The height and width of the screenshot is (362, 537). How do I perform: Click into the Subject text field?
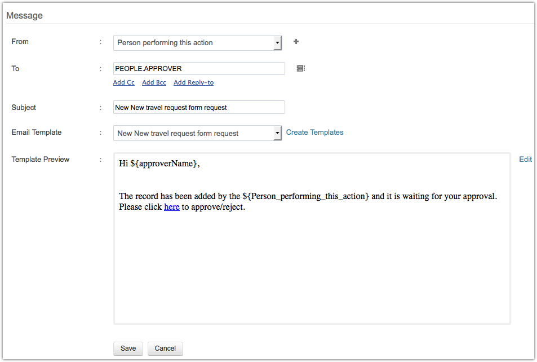click(x=199, y=107)
